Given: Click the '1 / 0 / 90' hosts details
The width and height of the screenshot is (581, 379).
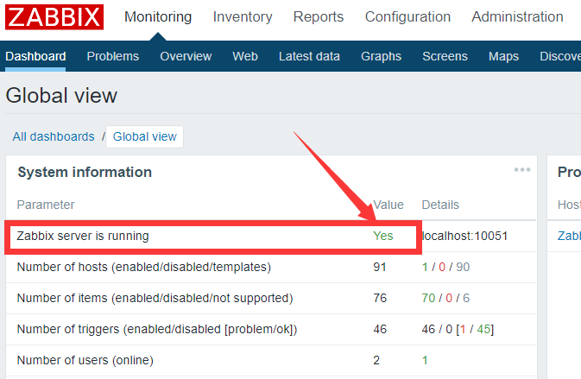Looking at the screenshot, I should pos(445,267).
